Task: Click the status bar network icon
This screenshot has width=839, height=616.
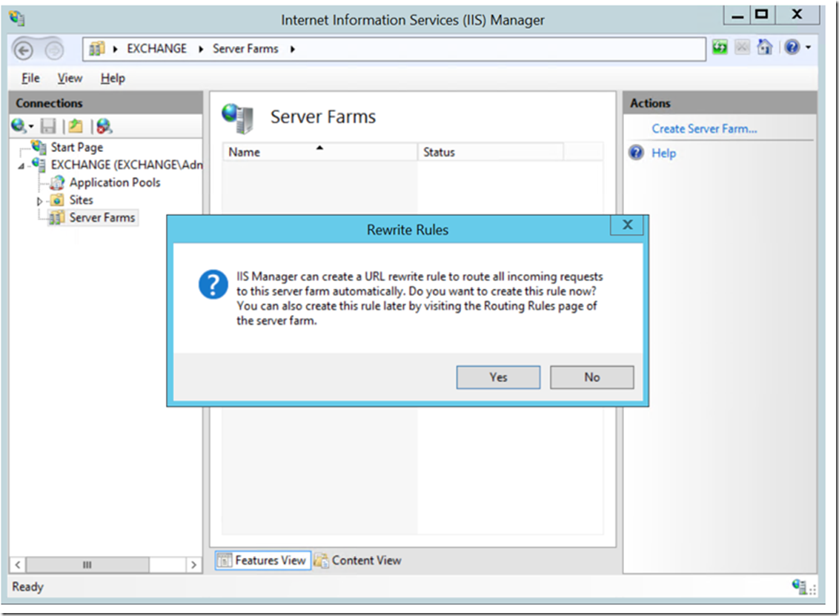Action: click(800, 586)
